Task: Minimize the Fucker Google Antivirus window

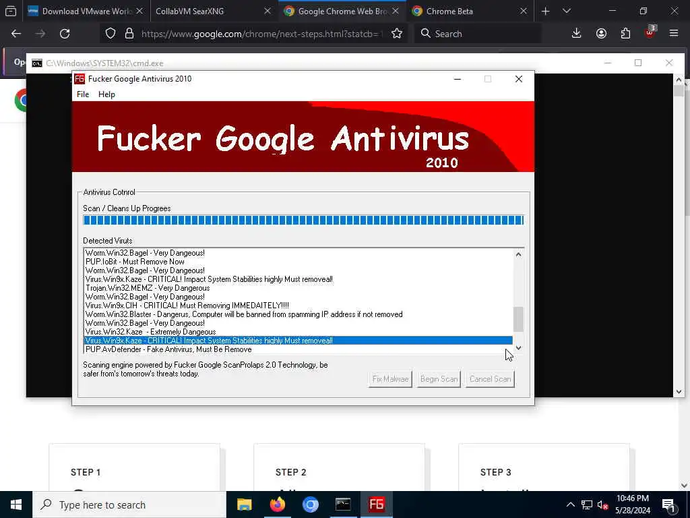Action: (458, 79)
